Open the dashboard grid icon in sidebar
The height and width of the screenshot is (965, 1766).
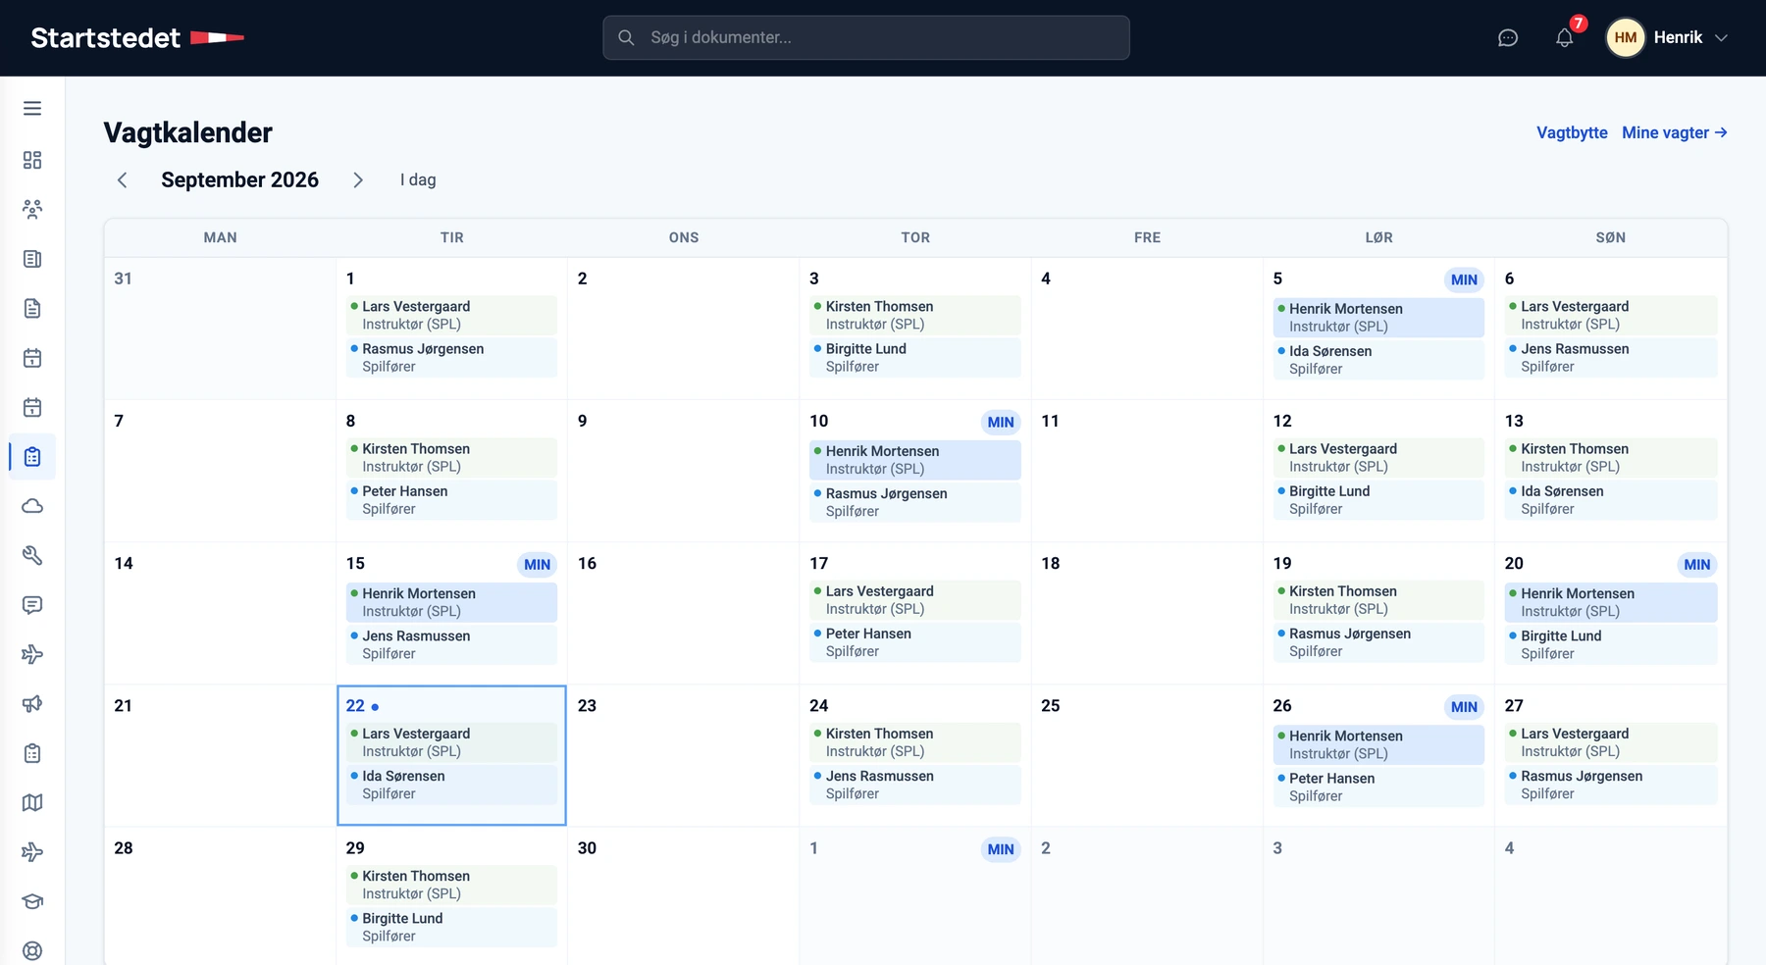coord(32,160)
